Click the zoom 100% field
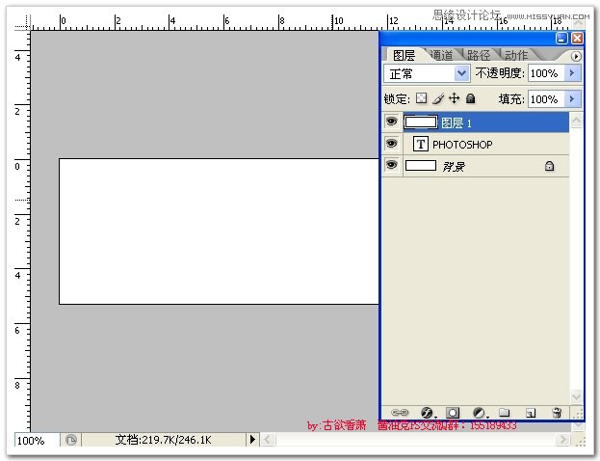This screenshot has height=461, width=600. pyautogui.click(x=38, y=441)
